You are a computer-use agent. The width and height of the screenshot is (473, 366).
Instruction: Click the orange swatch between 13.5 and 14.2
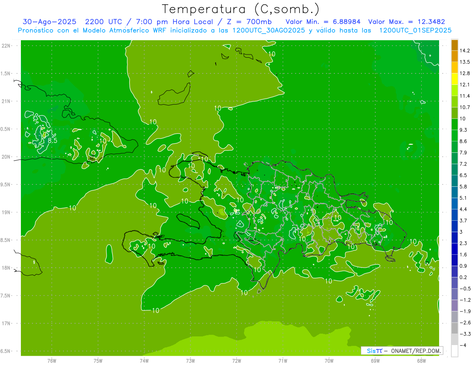coord(454,56)
